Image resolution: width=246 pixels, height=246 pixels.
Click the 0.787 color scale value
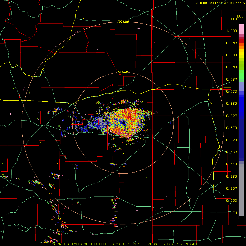click(232, 79)
